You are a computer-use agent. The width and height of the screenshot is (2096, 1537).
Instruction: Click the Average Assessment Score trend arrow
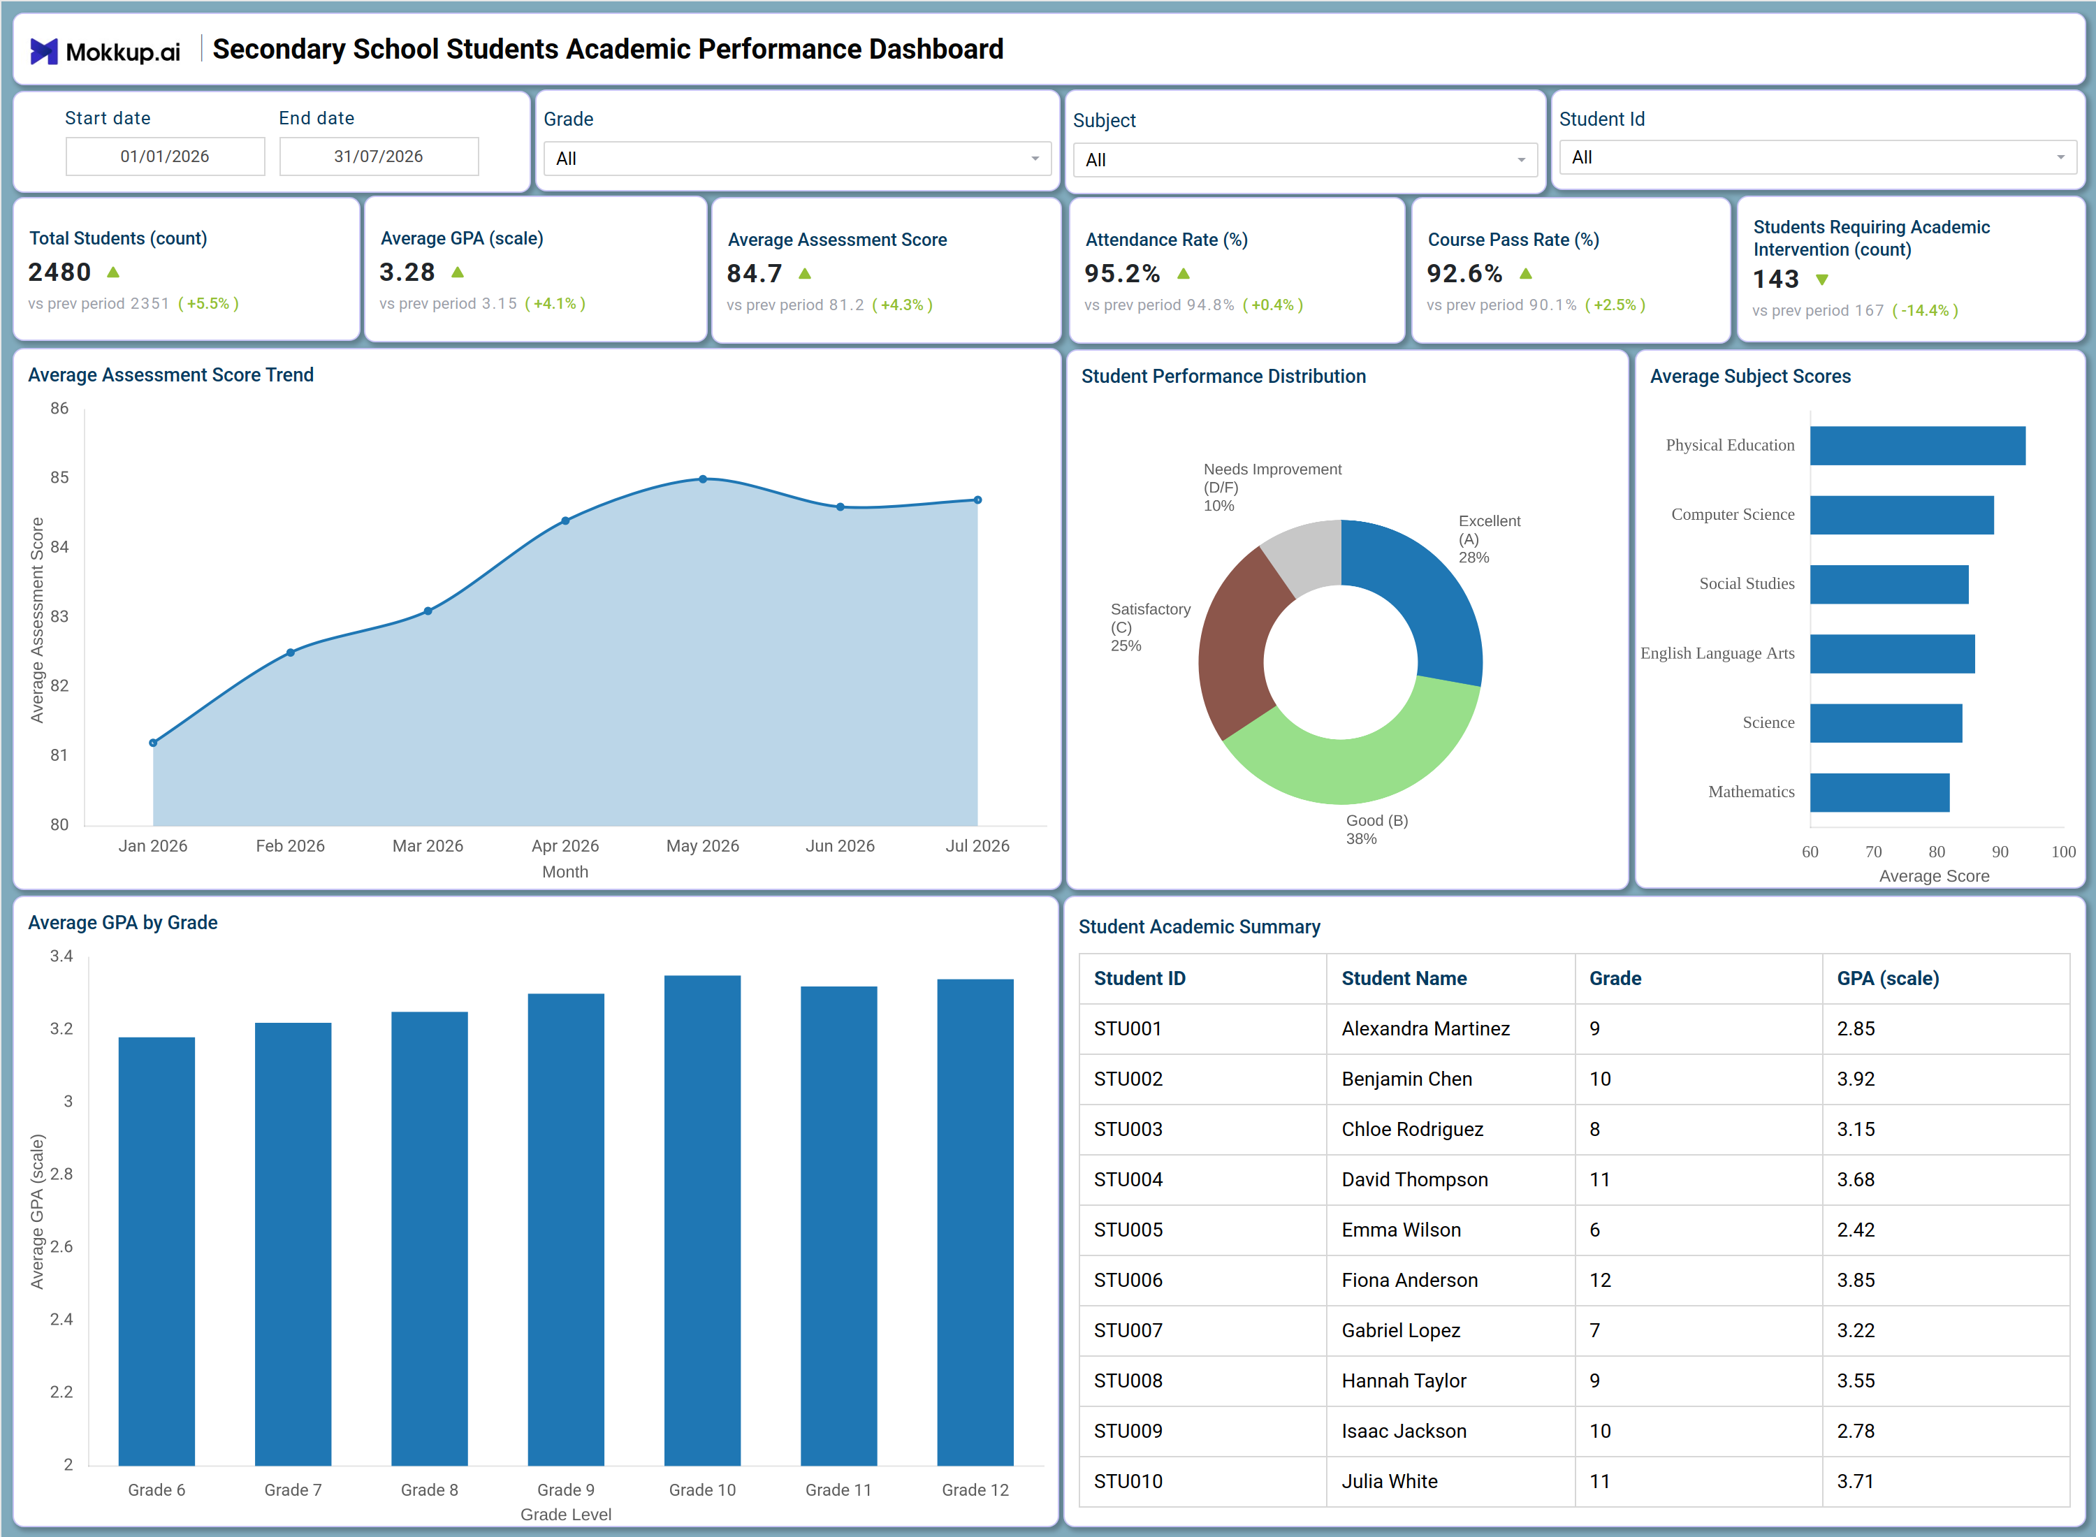(x=806, y=274)
